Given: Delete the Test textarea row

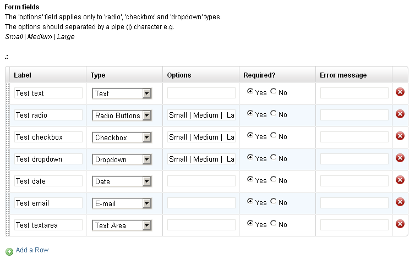Looking at the screenshot, I should (x=400, y=224).
